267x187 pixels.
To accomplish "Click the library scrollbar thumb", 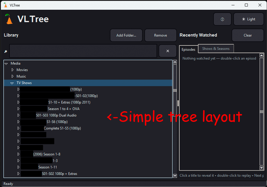I will 175,90.
